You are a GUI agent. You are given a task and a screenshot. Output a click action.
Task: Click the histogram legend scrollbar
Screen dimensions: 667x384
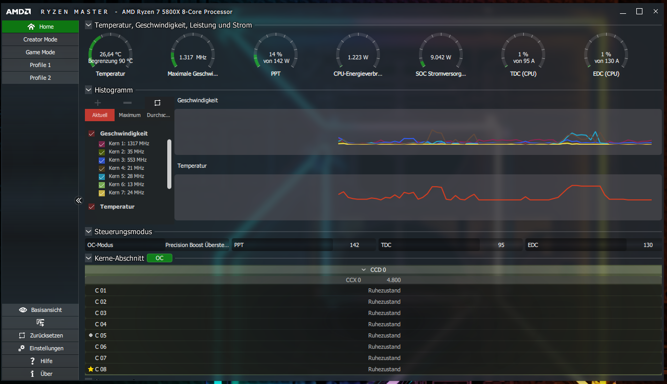point(169,164)
